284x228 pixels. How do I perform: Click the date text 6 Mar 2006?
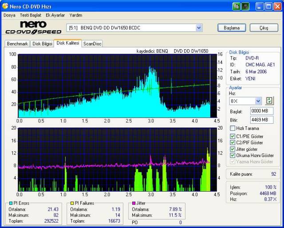pyautogui.click(x=256, y=71)
